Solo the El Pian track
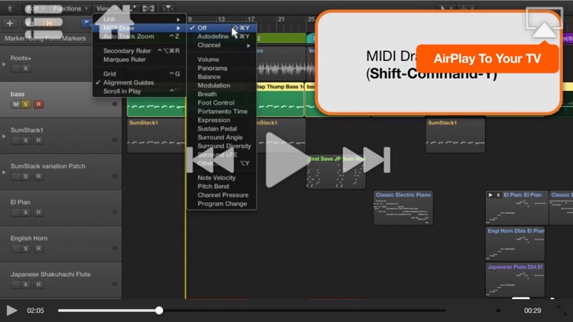The image size is (573, 322). 25,212
